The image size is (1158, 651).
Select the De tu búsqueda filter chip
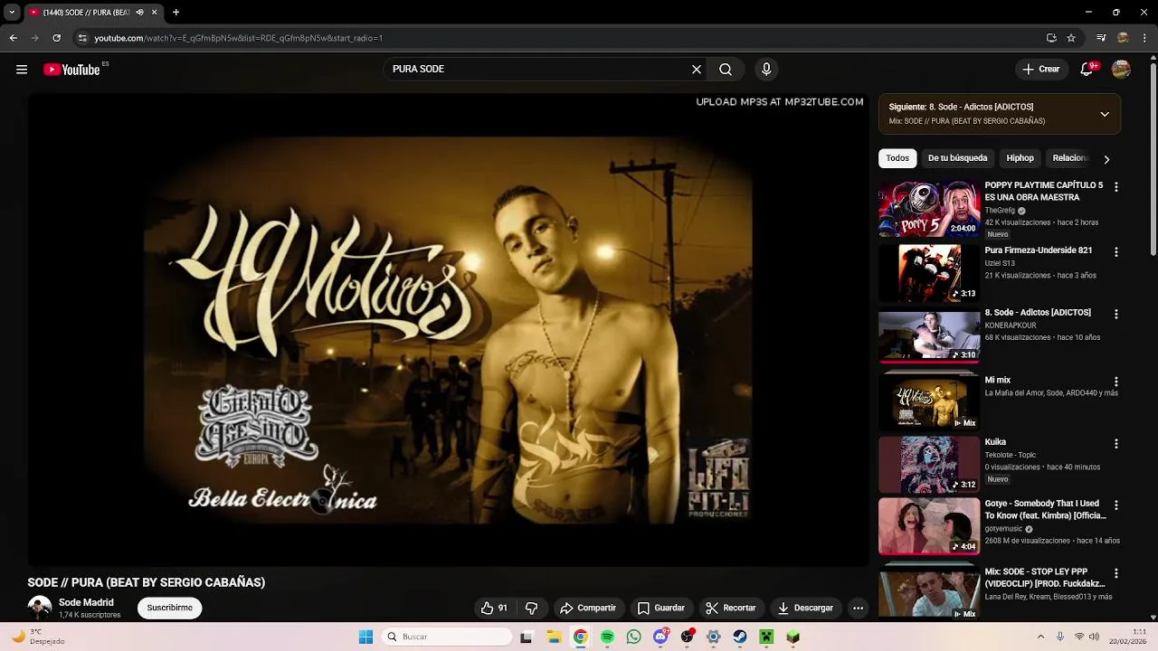pos(957,158)
